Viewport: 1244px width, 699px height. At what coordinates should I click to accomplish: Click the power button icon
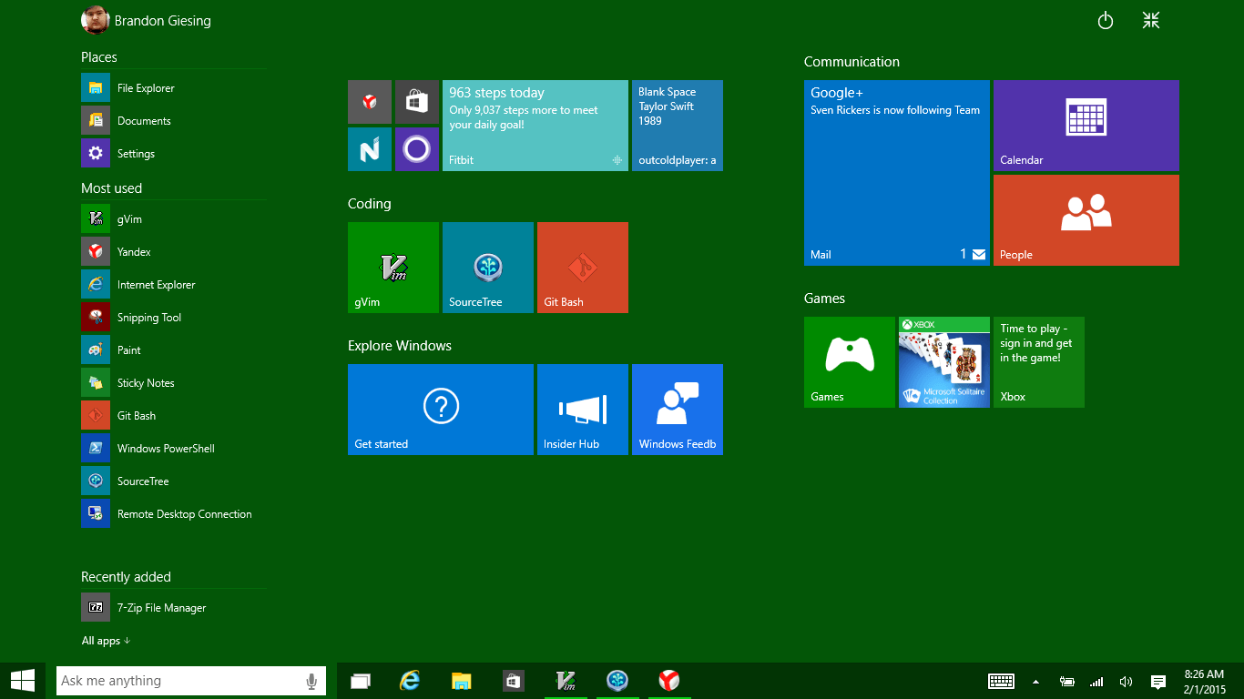coord(1106,20)
